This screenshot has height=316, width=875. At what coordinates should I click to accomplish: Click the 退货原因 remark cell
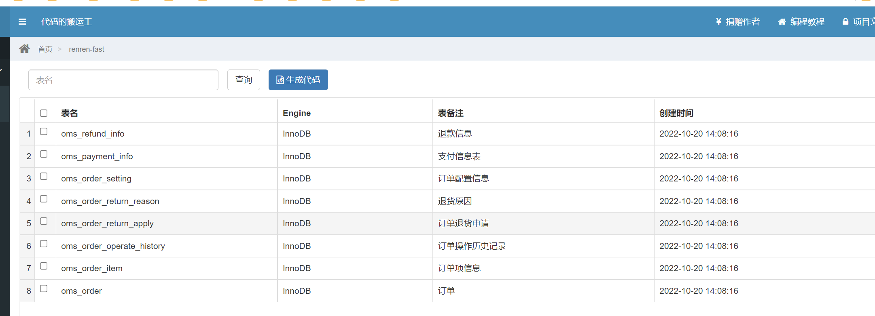(543, 201)
